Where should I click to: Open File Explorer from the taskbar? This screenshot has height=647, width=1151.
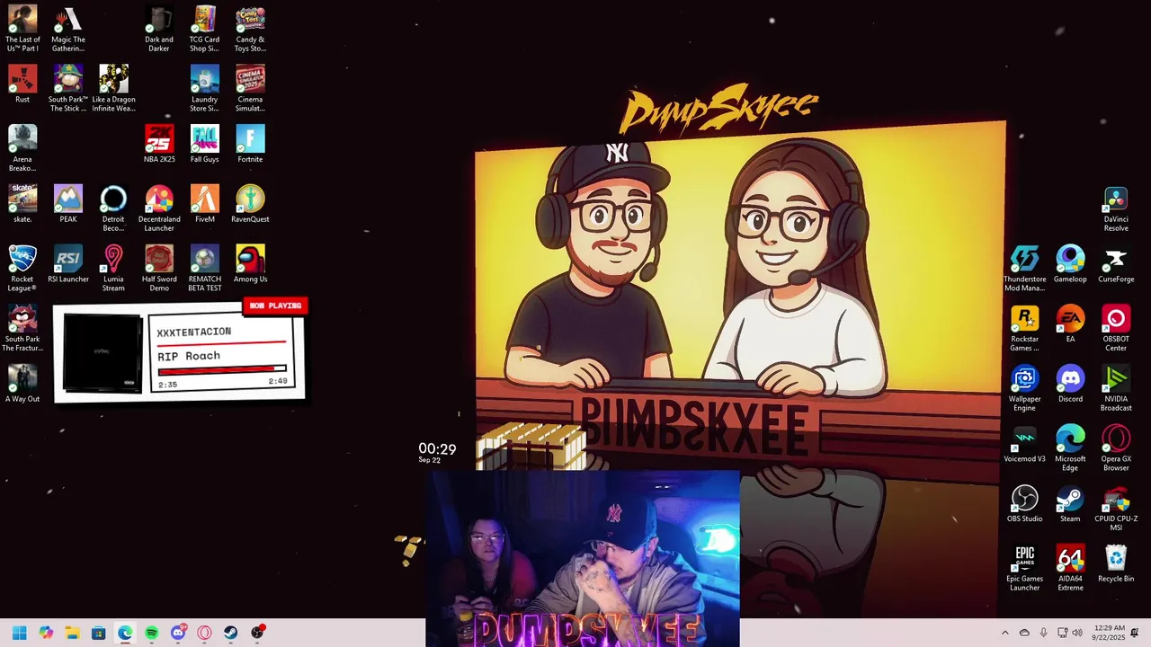72,633
